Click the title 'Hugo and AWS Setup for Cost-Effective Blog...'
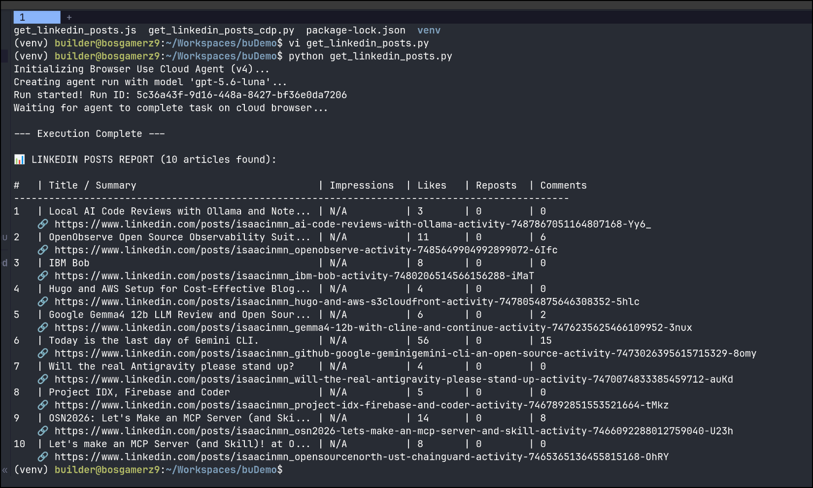 [180, 289]
